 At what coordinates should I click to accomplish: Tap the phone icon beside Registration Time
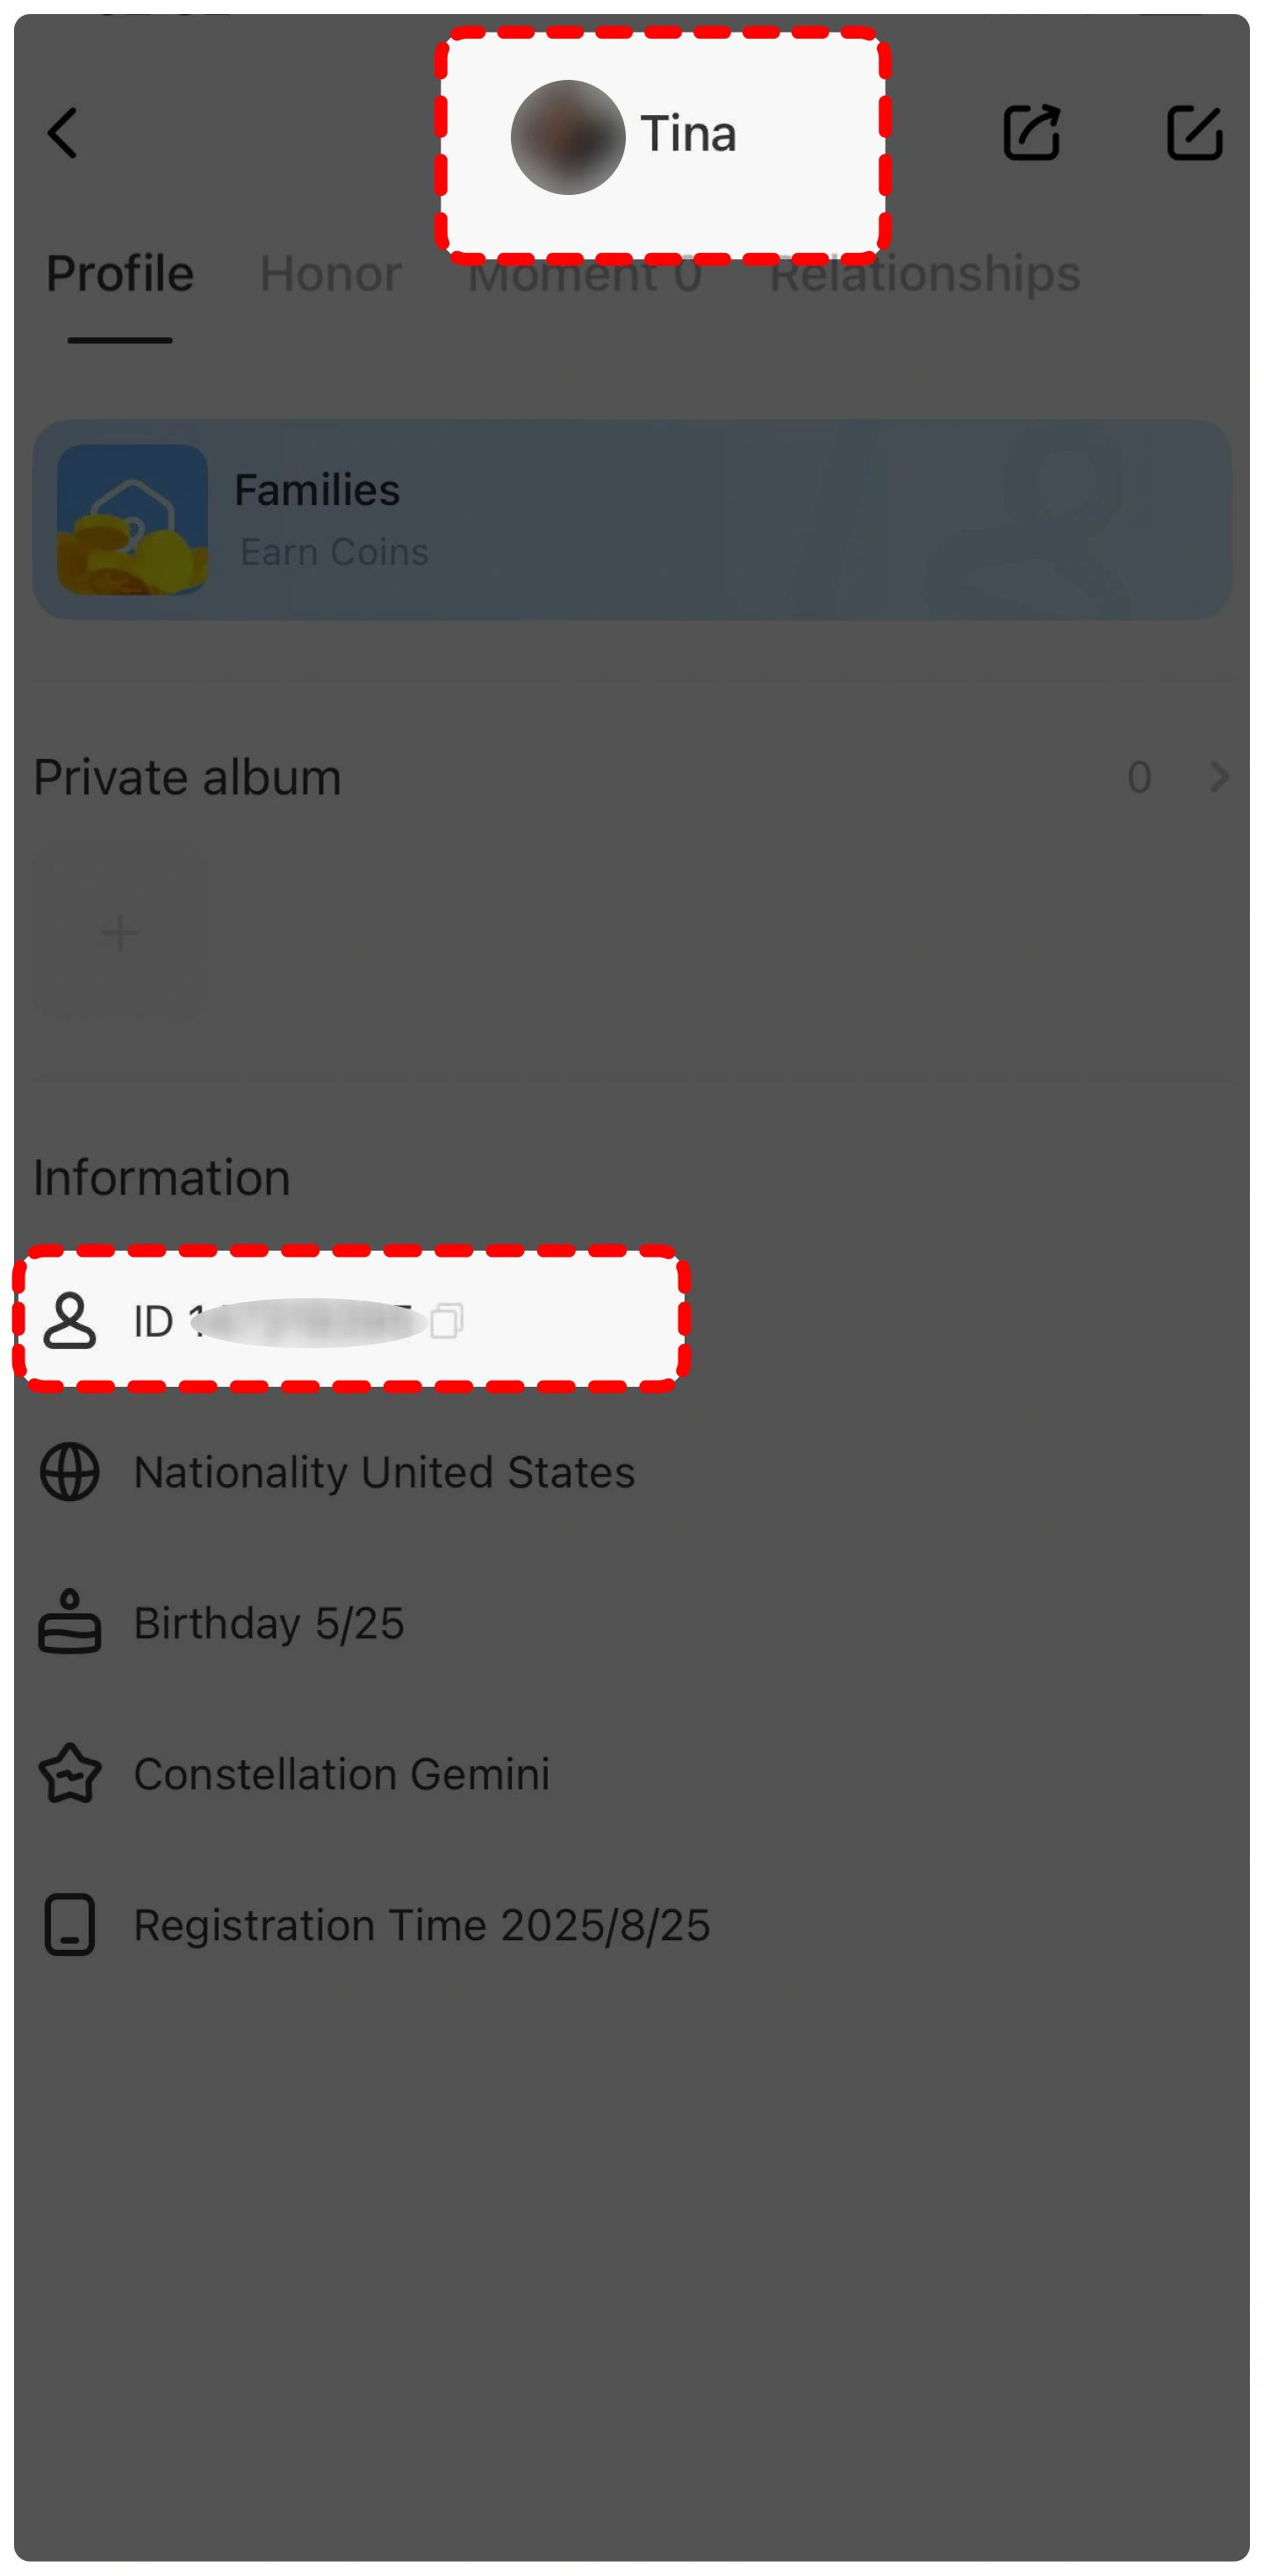[x=70, y=1924]
